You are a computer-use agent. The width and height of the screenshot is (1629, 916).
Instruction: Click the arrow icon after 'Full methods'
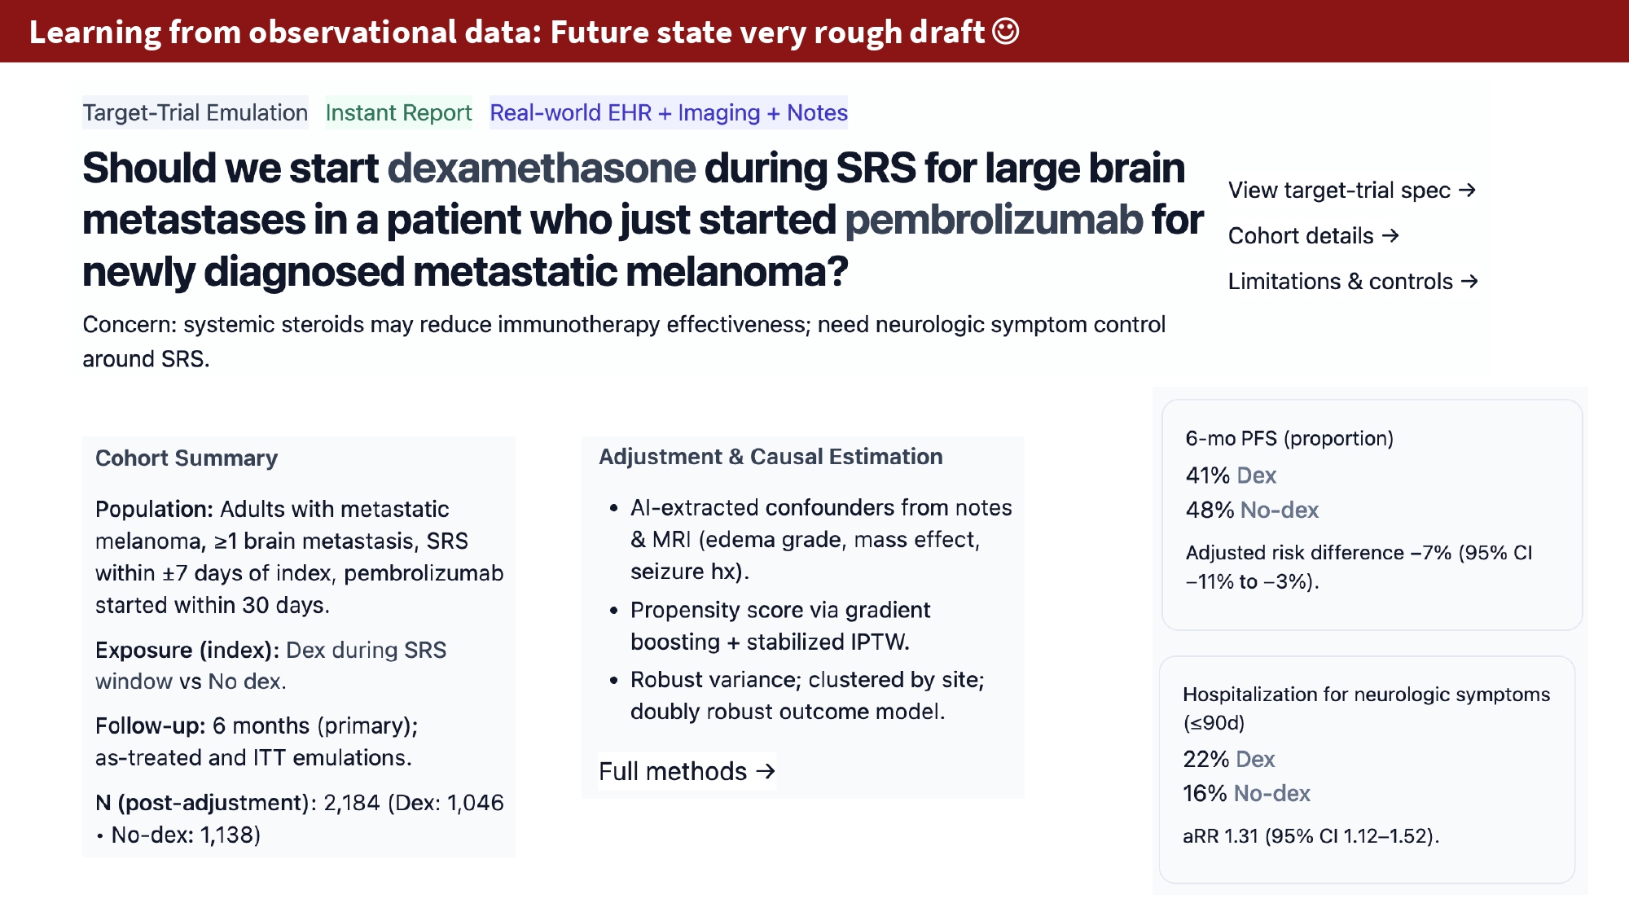tap(765, 770)
